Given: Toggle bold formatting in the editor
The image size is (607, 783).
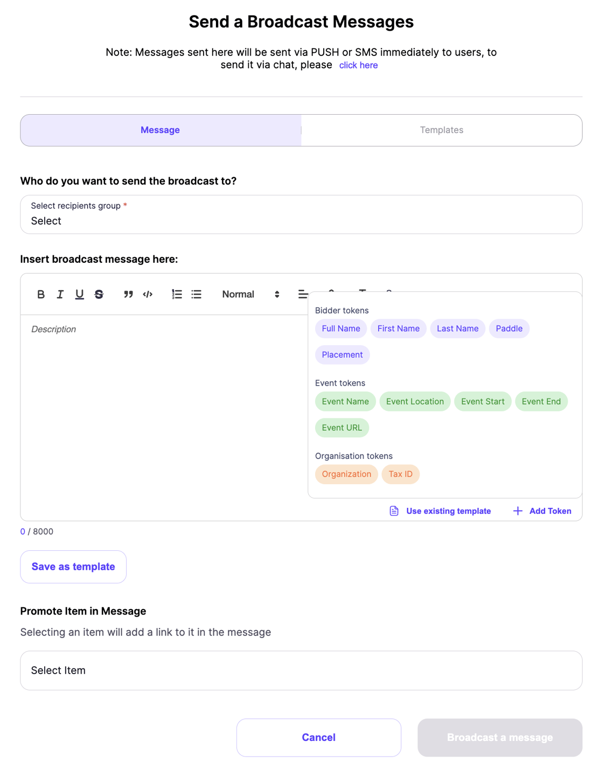Looking at the screenshot, I should click(41, 295).
